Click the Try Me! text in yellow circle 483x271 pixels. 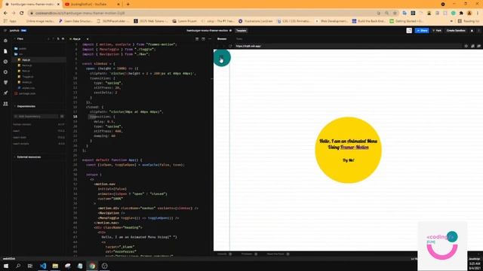coord(349,160)
